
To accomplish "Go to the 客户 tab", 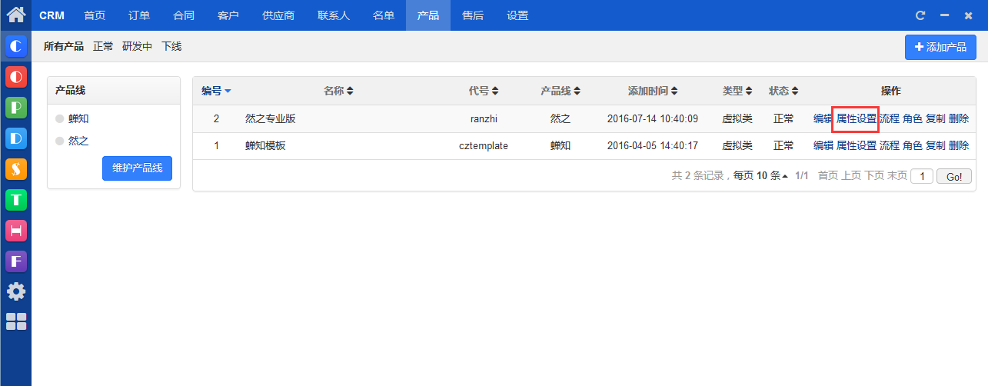I will tap(228, 15).
